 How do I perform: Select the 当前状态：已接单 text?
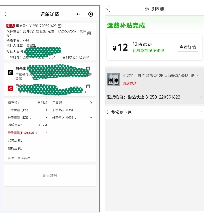click(x=76, y=57)
